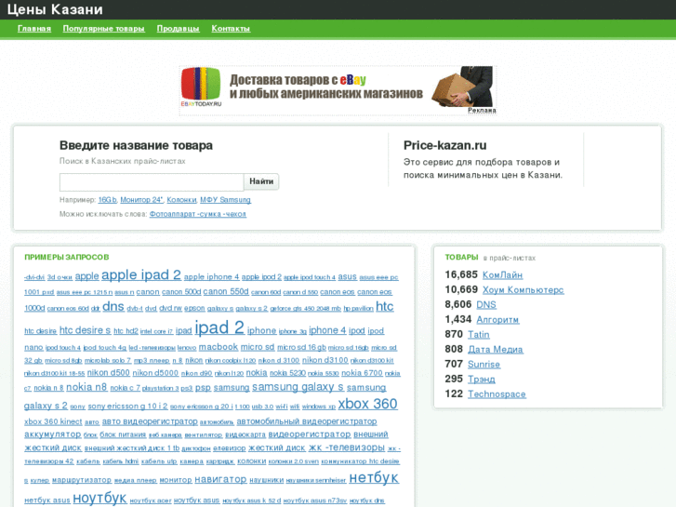This screenshot has width=676, height=507.
Task: Select the nikon d500 tag
Action: coord(108,373)
